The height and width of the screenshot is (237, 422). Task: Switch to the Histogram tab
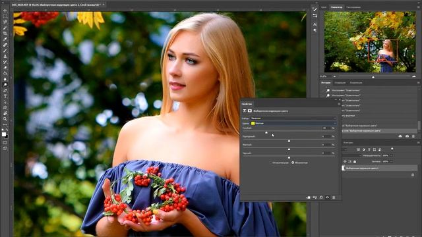pos(353,7)
